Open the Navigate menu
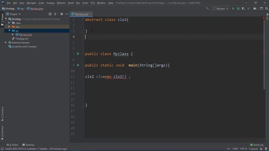269x151 pixels. [x=32, y=3]
